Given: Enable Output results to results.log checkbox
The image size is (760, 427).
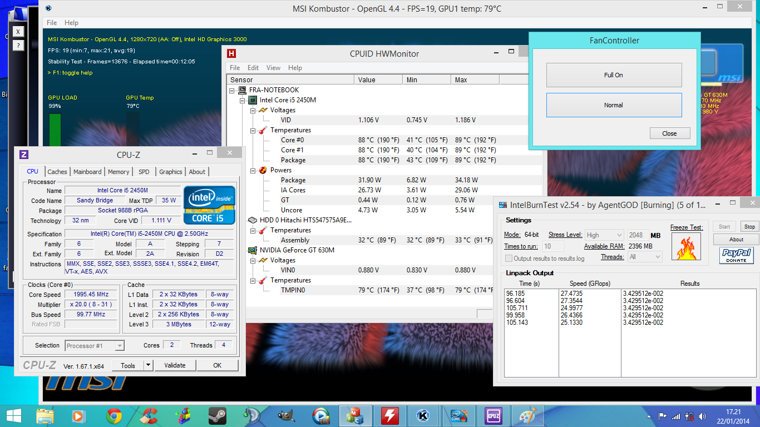Looking at the screenshot, I should pyautogui.click(x=509, y=259).
